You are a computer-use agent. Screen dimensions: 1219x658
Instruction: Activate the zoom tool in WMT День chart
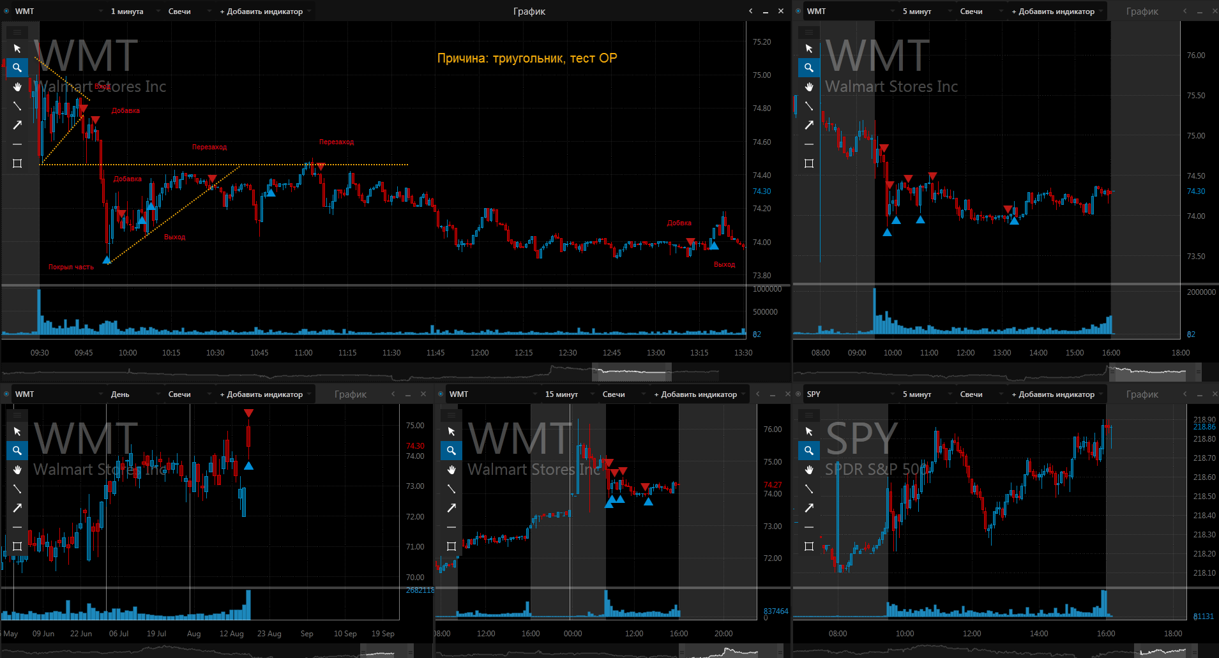pos(17,451)
